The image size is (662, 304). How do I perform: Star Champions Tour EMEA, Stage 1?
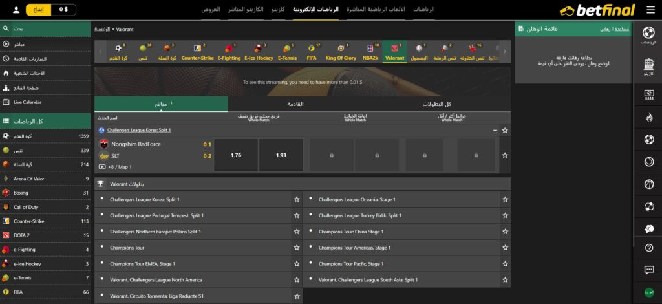tap(296, 263)
